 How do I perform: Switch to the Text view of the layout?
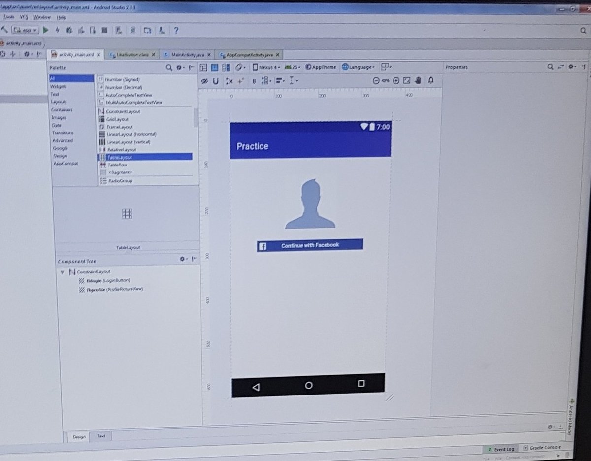tap(100, 436)
